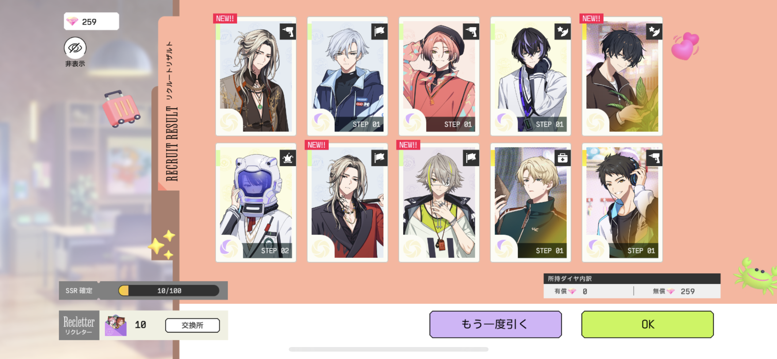
Task: Click the jester hat icon on helmet card
Action: (288, 158)
